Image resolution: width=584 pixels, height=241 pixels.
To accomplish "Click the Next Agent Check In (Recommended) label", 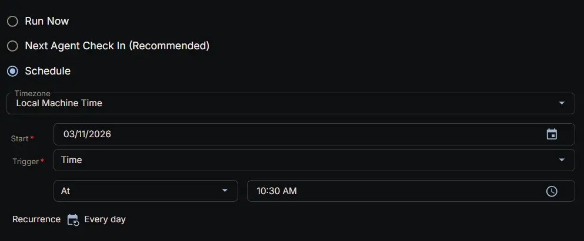I will (117, 46).
